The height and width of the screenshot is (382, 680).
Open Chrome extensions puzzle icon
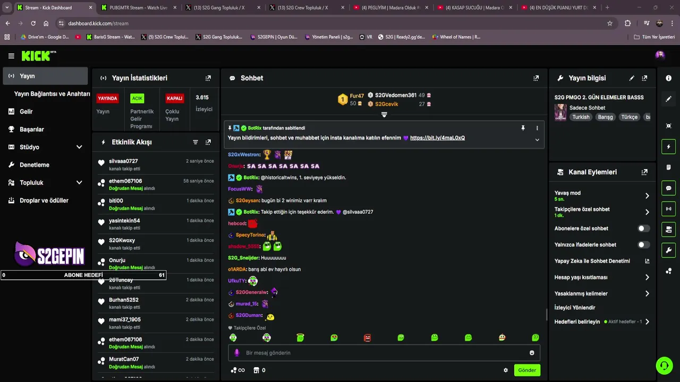click(628, 23)
